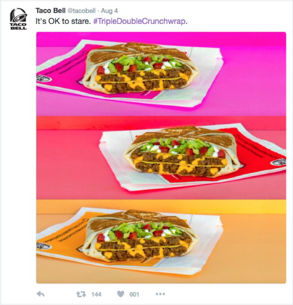Click the bell logo on the orange wrapper
Screen dimensions: 293x305
(43, 246)
